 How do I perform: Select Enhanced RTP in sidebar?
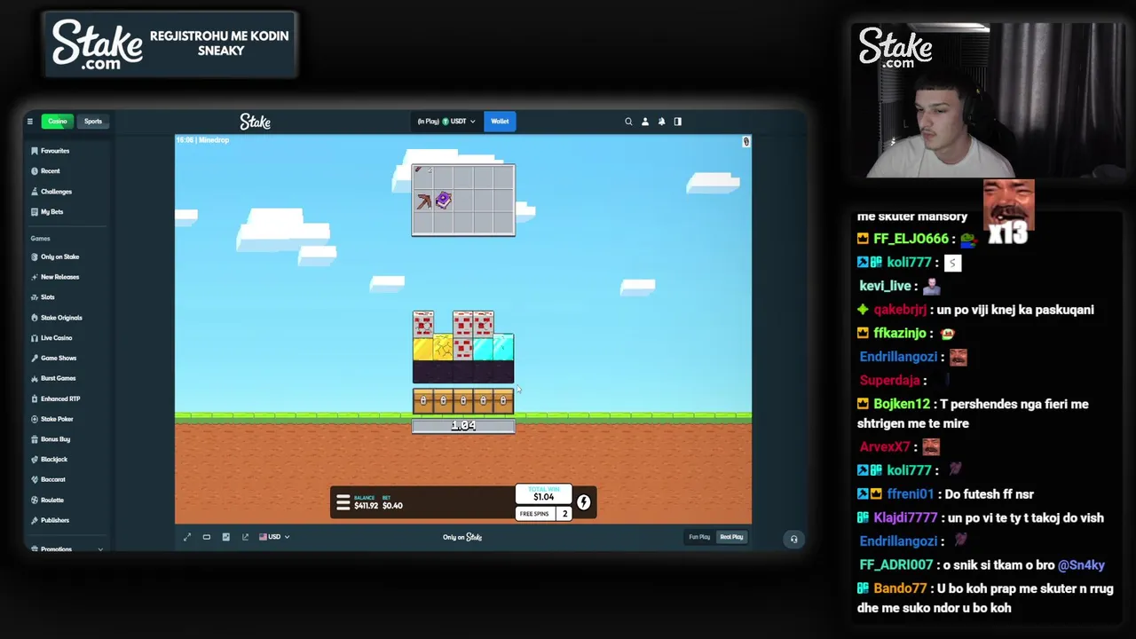coord(60,398)
